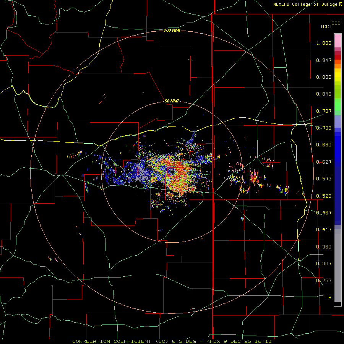Pick the dark navy swatch on color bar
This screenshot has height=344, width=344.
338,193
